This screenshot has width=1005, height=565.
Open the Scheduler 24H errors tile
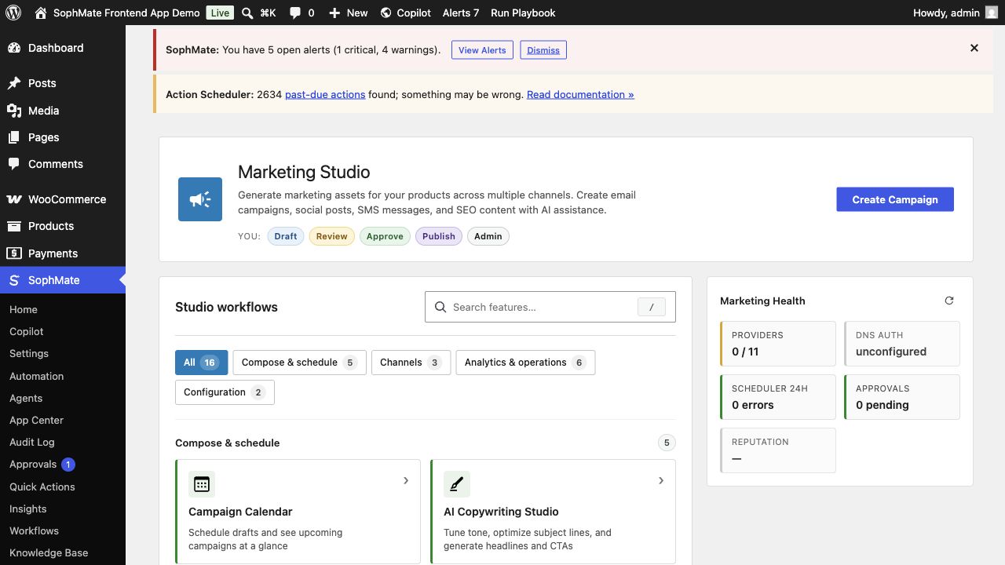pyautogui.click(x=778, y=397)
